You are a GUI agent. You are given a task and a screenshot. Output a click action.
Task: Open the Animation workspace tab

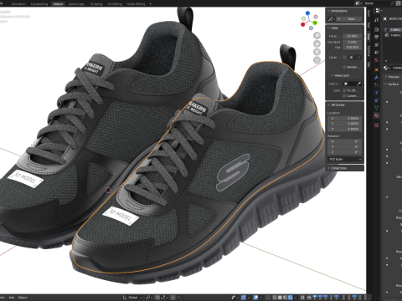(x=18, y=4)
